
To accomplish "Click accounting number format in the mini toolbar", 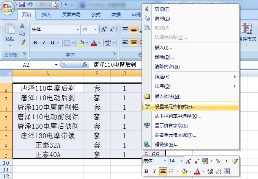I will pyautogui.click(x=205, y=161).
